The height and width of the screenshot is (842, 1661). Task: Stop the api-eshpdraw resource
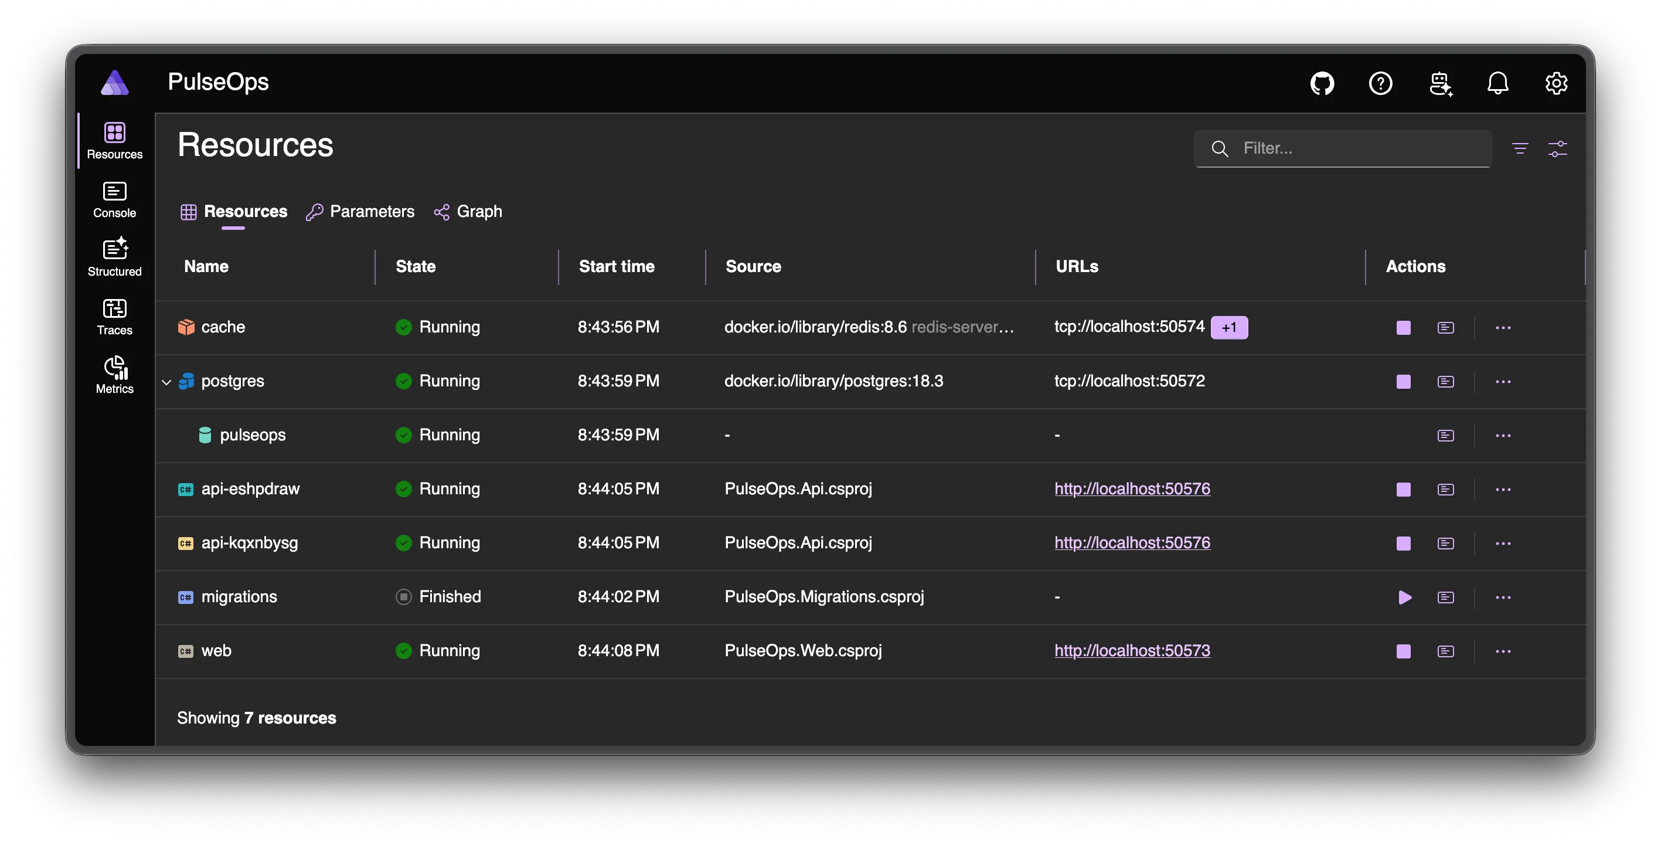(1403, 489)
